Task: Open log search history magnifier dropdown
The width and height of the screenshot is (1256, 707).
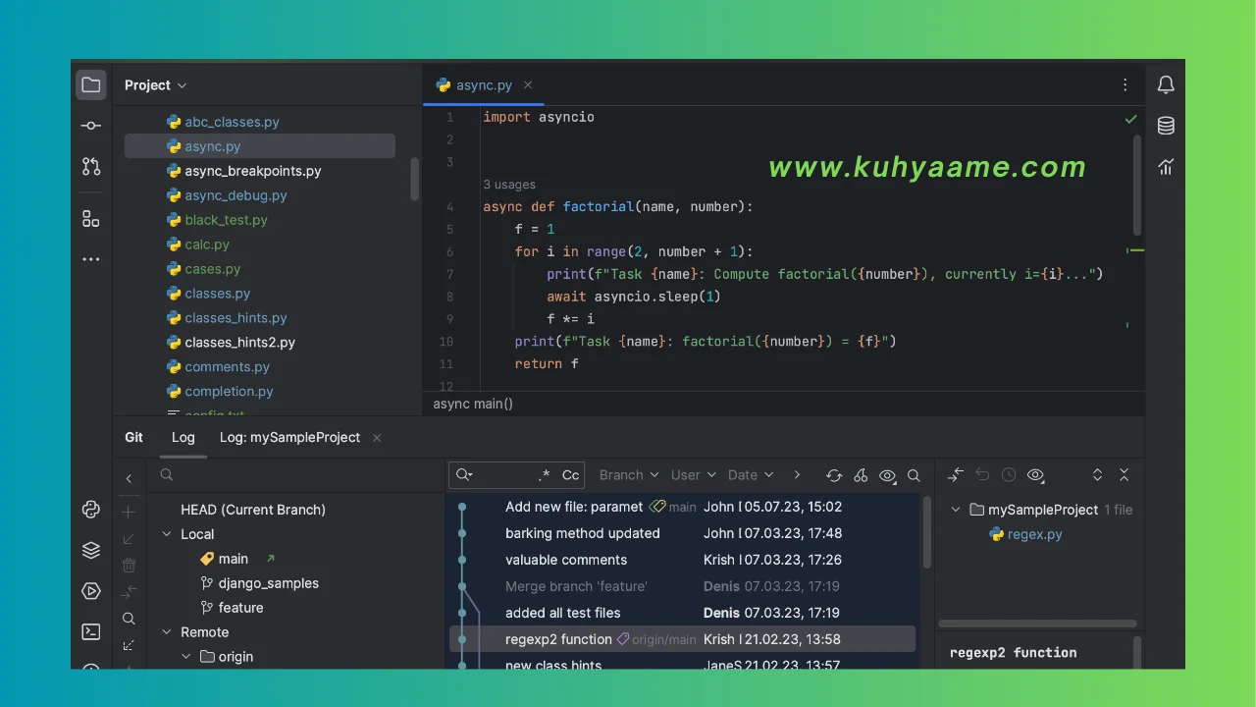Action: pos(464,475)
